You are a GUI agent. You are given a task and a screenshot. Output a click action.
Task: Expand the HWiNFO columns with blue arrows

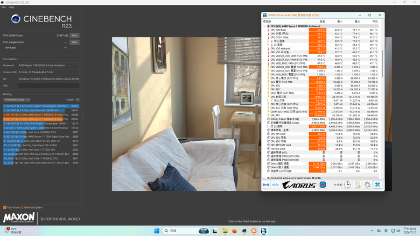coord(266,185)
